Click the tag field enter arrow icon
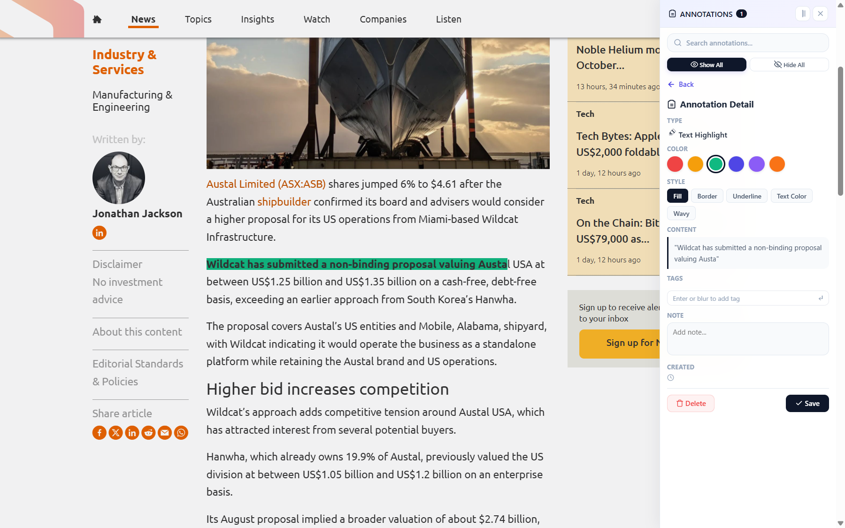The image size is (845, 528). click(x=821, y=298)
